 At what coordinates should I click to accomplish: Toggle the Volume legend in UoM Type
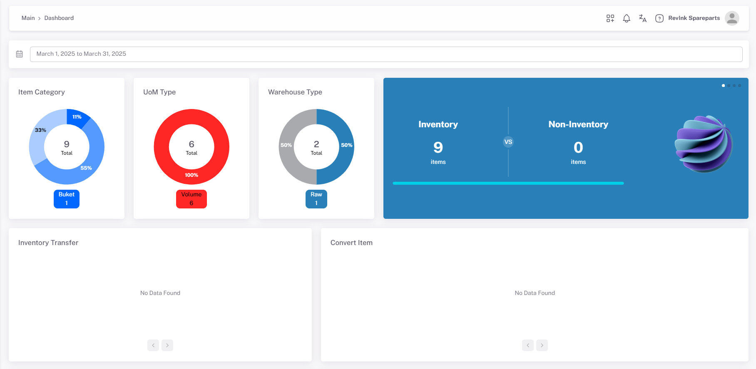pyautogui.click(x=191, y=199)
